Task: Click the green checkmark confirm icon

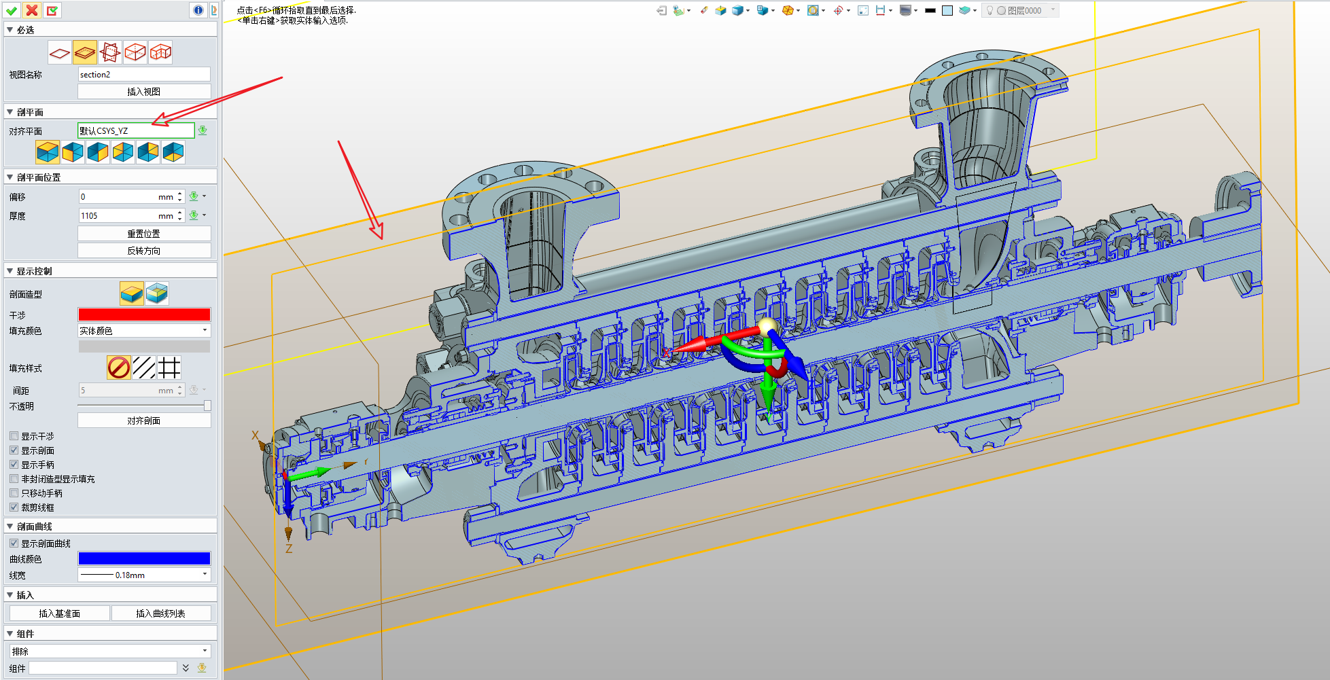Action: 12,10
